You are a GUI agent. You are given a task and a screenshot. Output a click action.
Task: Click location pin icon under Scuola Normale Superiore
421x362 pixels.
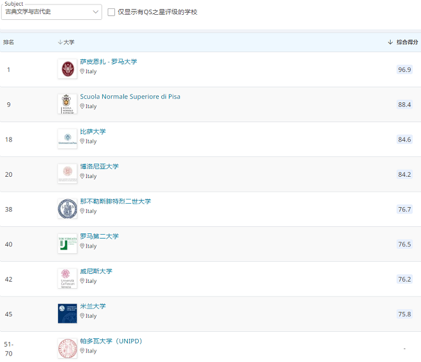click(x=82, y=106)
